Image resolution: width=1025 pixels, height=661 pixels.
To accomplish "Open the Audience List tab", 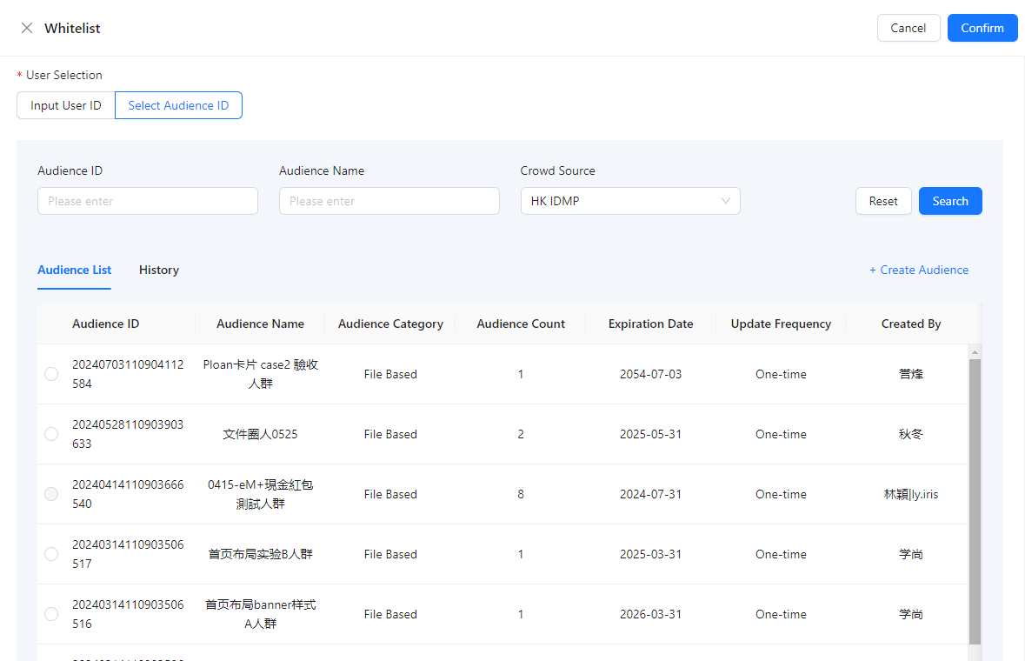I will point(74,270).
